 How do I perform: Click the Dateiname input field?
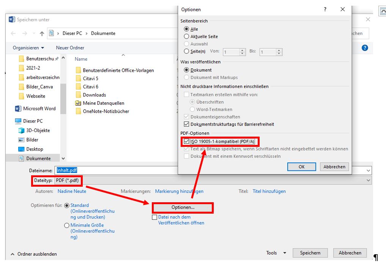tap(213, 170)
